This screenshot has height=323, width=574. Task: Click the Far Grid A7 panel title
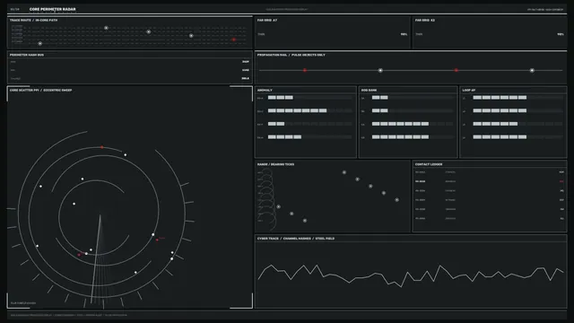(x=267, y=20)
